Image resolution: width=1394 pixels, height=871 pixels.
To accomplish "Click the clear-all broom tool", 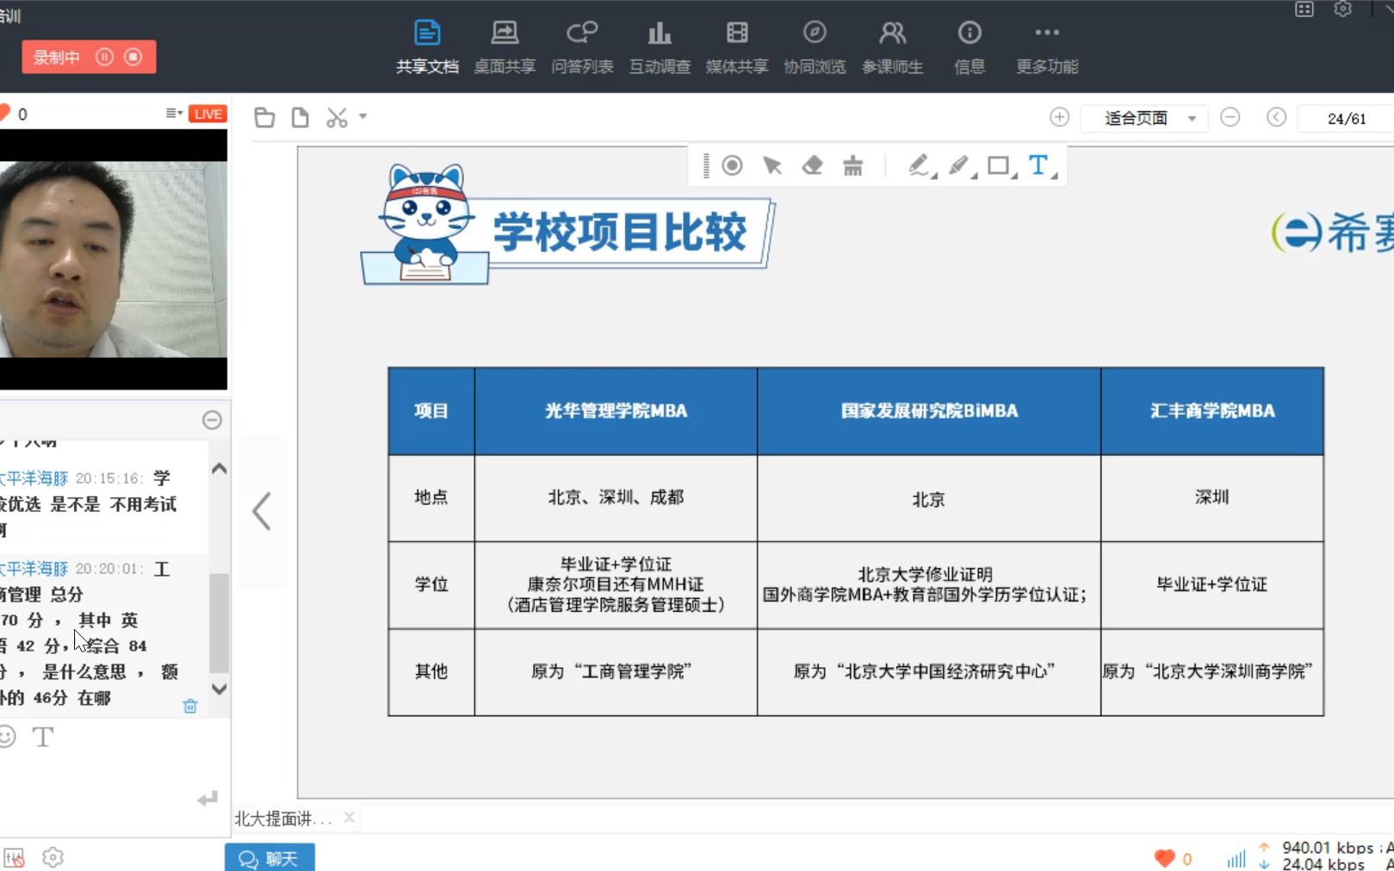I will click(852, 165).
